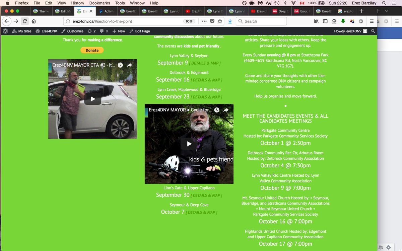This screenshot has height=251, width=402.
Task: Reset the 90% zoom level
Action: 189,21
